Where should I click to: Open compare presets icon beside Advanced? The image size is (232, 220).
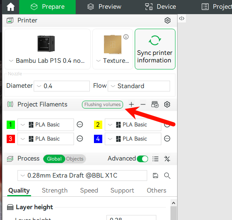[167, 159]
